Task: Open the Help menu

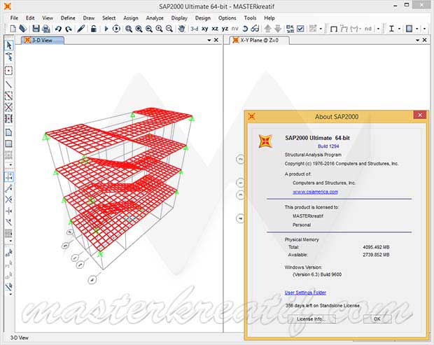Action: (269, 18)
